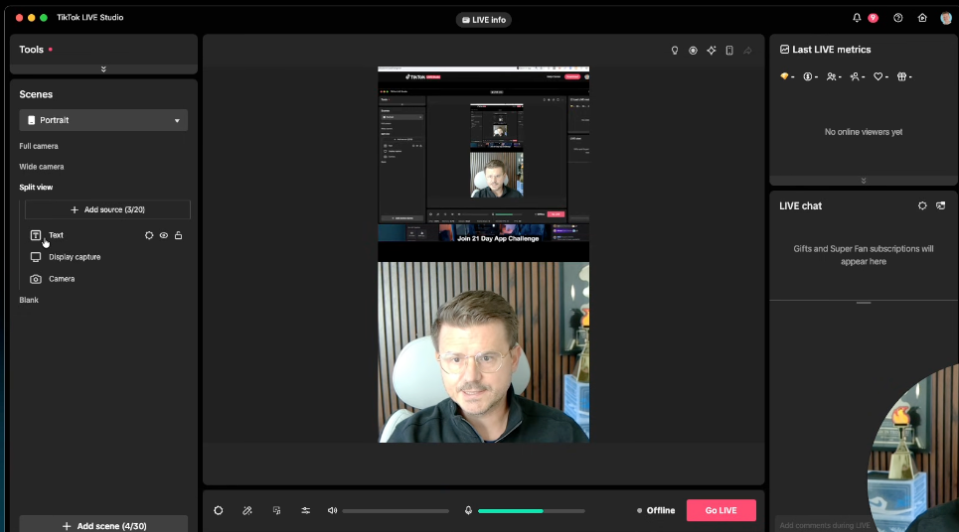959x532 pixels.
Task: Open the LIVE info button
Action: [483, 20]
